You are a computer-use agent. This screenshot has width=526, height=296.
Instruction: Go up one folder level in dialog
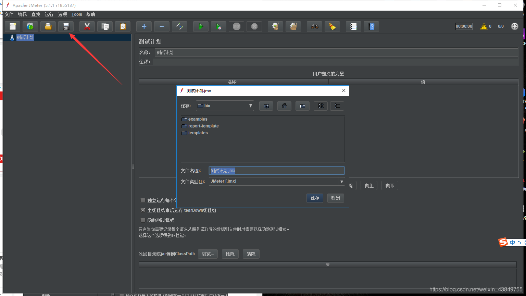pyautogui.click(x=266, y=106)
